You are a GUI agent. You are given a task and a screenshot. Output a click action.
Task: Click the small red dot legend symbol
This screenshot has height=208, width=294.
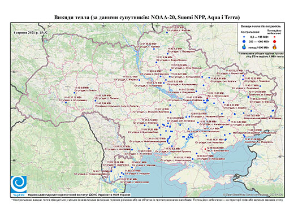[275, 37]
